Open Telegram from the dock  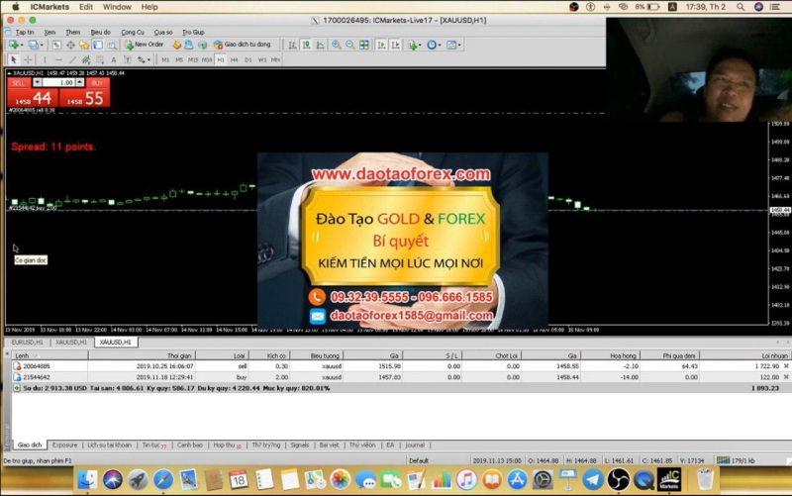(x=593, y=480)
